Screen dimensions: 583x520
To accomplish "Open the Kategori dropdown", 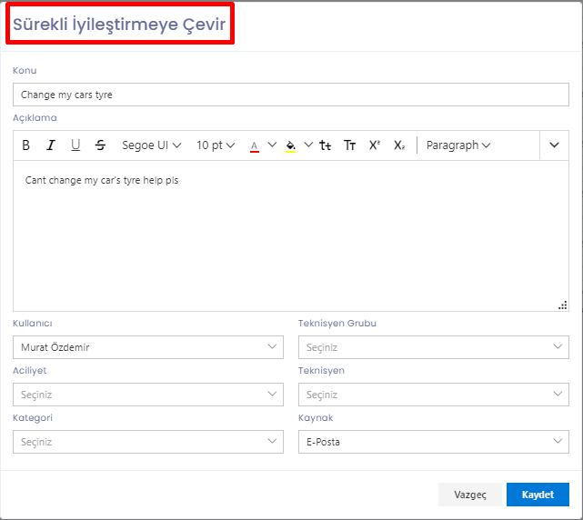I will (x=148, y=442).
